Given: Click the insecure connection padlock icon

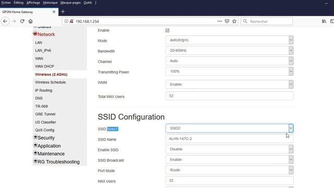Looking at the screenshot, I should tap(71, 21).
